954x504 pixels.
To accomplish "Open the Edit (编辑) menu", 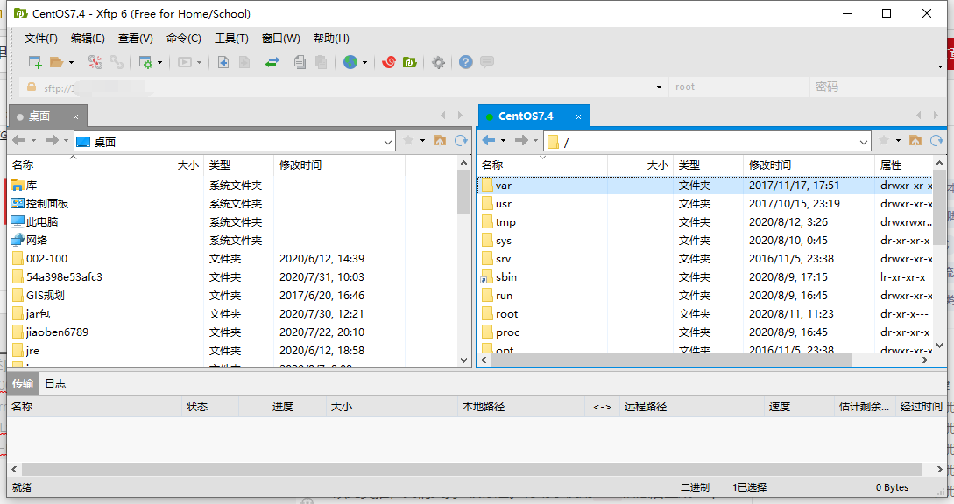I will click(88, 38).
